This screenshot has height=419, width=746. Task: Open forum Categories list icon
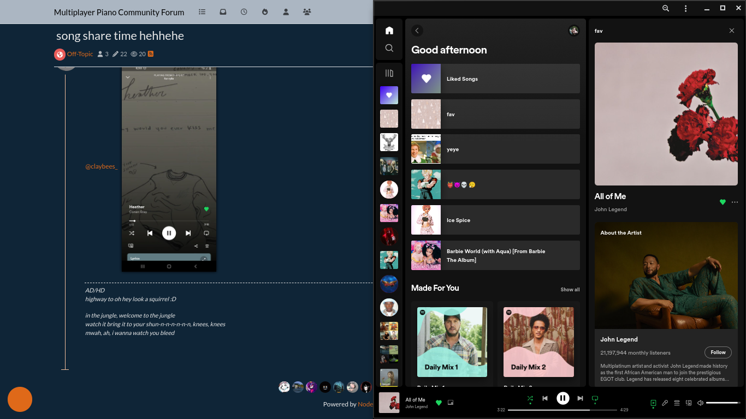coord(202,12)
